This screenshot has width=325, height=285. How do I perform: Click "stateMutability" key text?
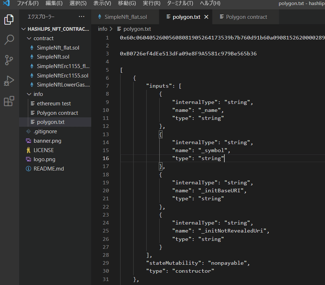click(174, 263)
